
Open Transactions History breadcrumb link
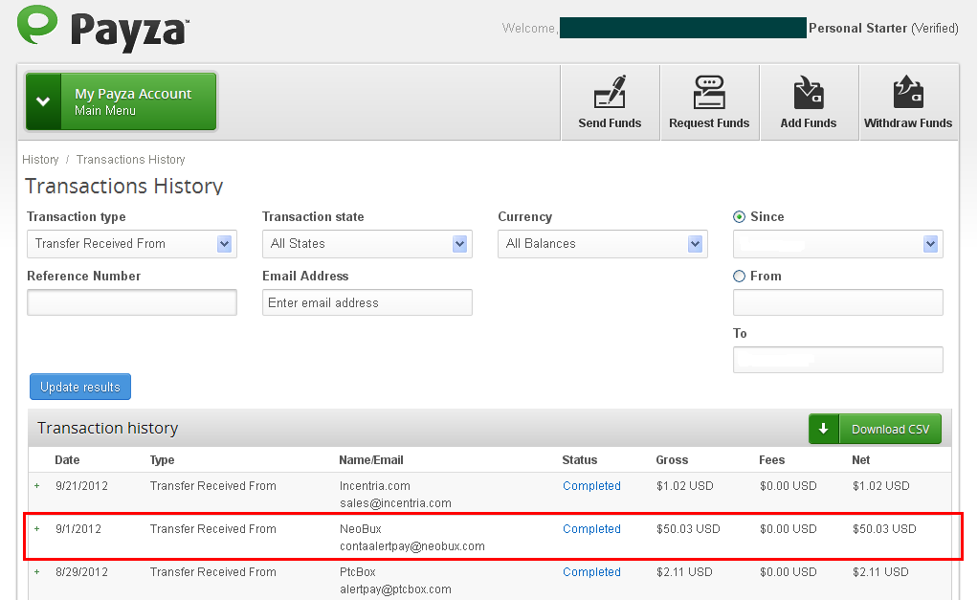pos(131,160)
